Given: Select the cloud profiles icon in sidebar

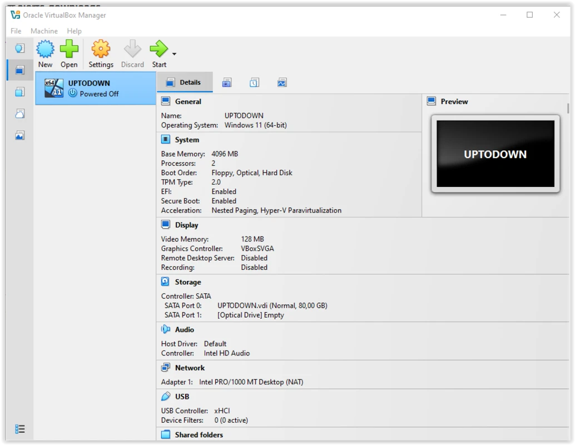Looking at the screenshot, I should coord(20,113).
